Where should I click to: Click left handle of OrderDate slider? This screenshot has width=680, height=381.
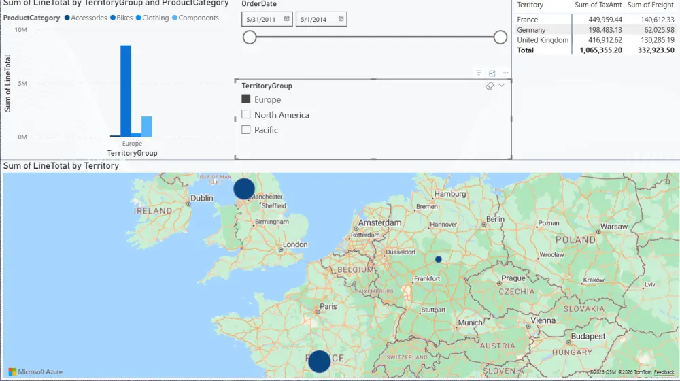click(x=250, y=37)
